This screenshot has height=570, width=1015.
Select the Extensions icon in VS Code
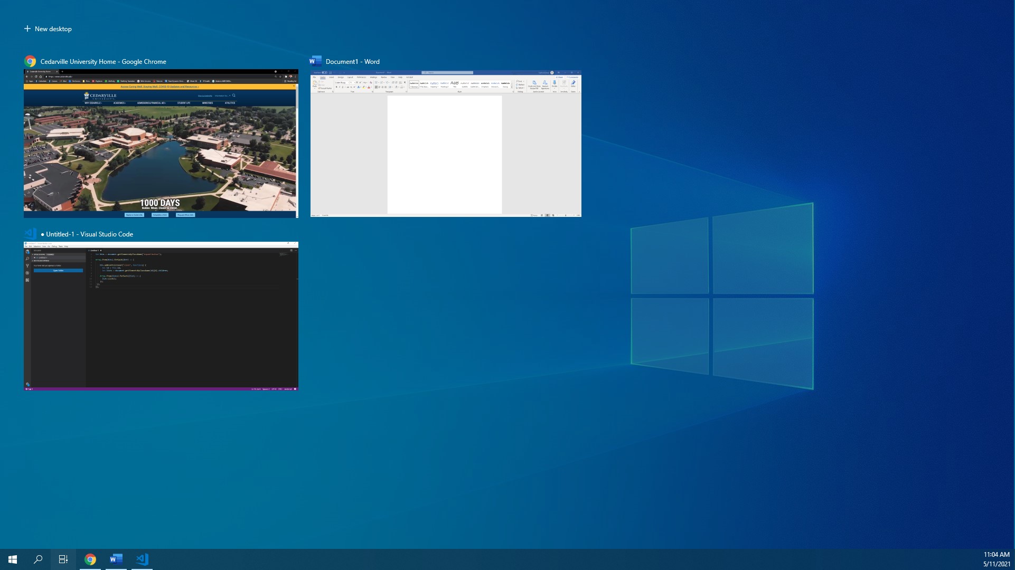point(27,280)
